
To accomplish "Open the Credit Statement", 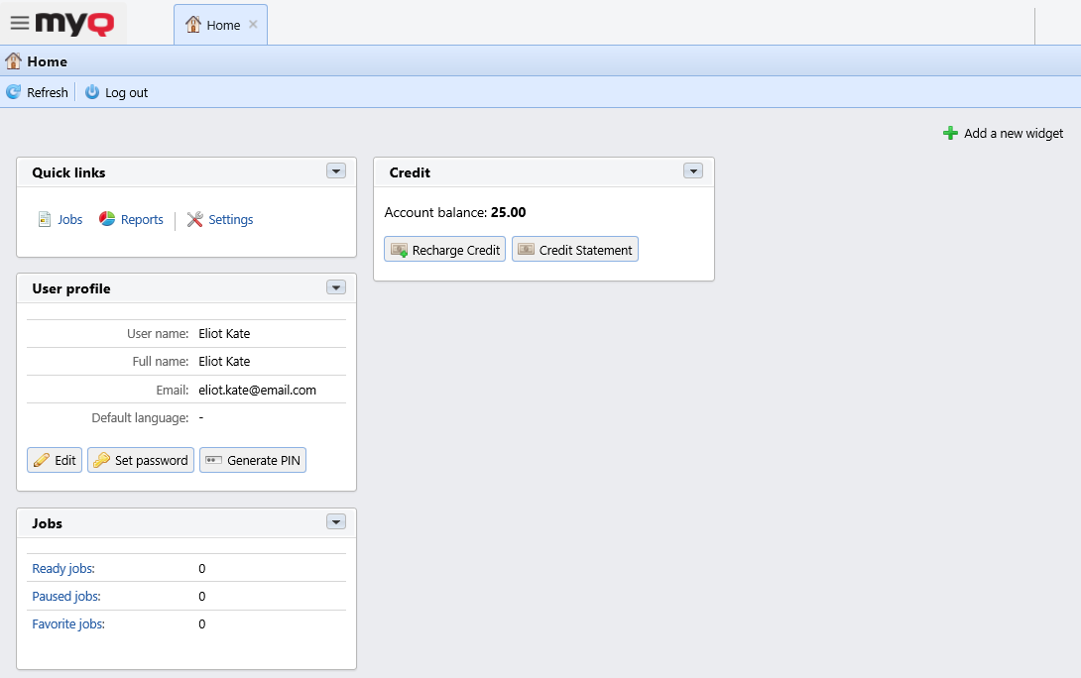I will [x=575, y=249].
